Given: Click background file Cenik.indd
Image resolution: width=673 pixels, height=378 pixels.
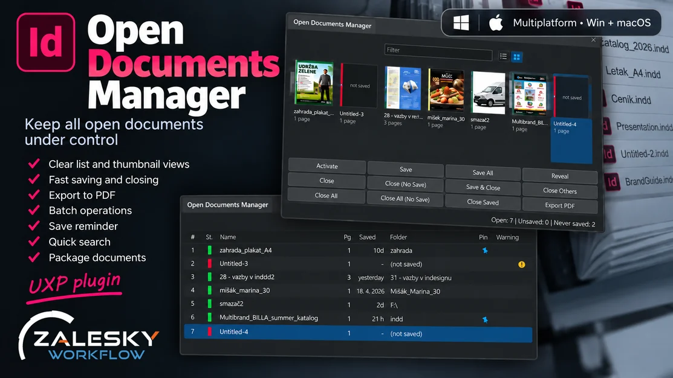Looking at the screenshot, I should pos(631,100).
